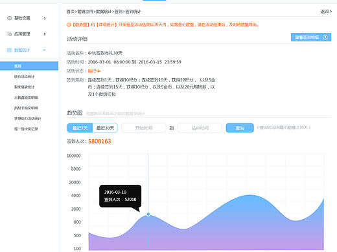337x252 pixels.
Task: Click the 开始时间 date field
Action: coord(144,128)
